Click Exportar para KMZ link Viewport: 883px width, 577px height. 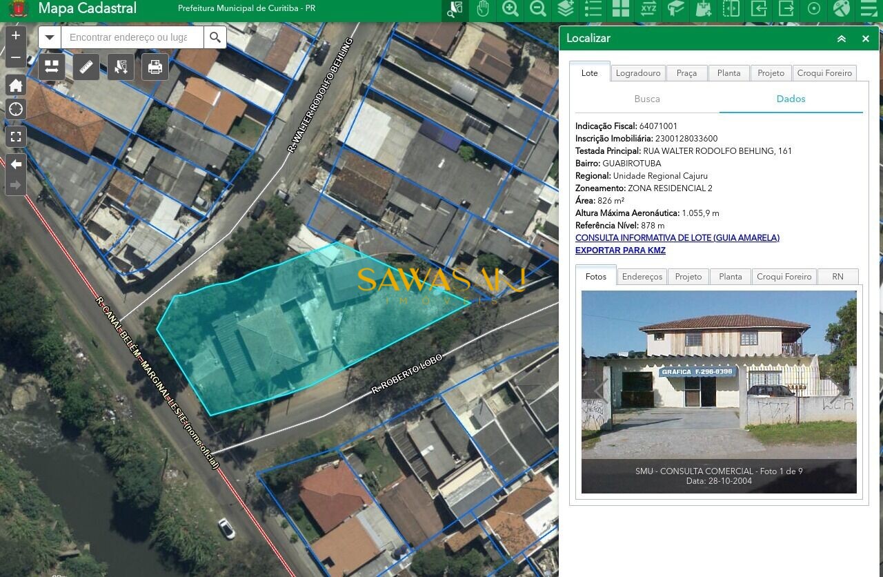tap(620, 251)
